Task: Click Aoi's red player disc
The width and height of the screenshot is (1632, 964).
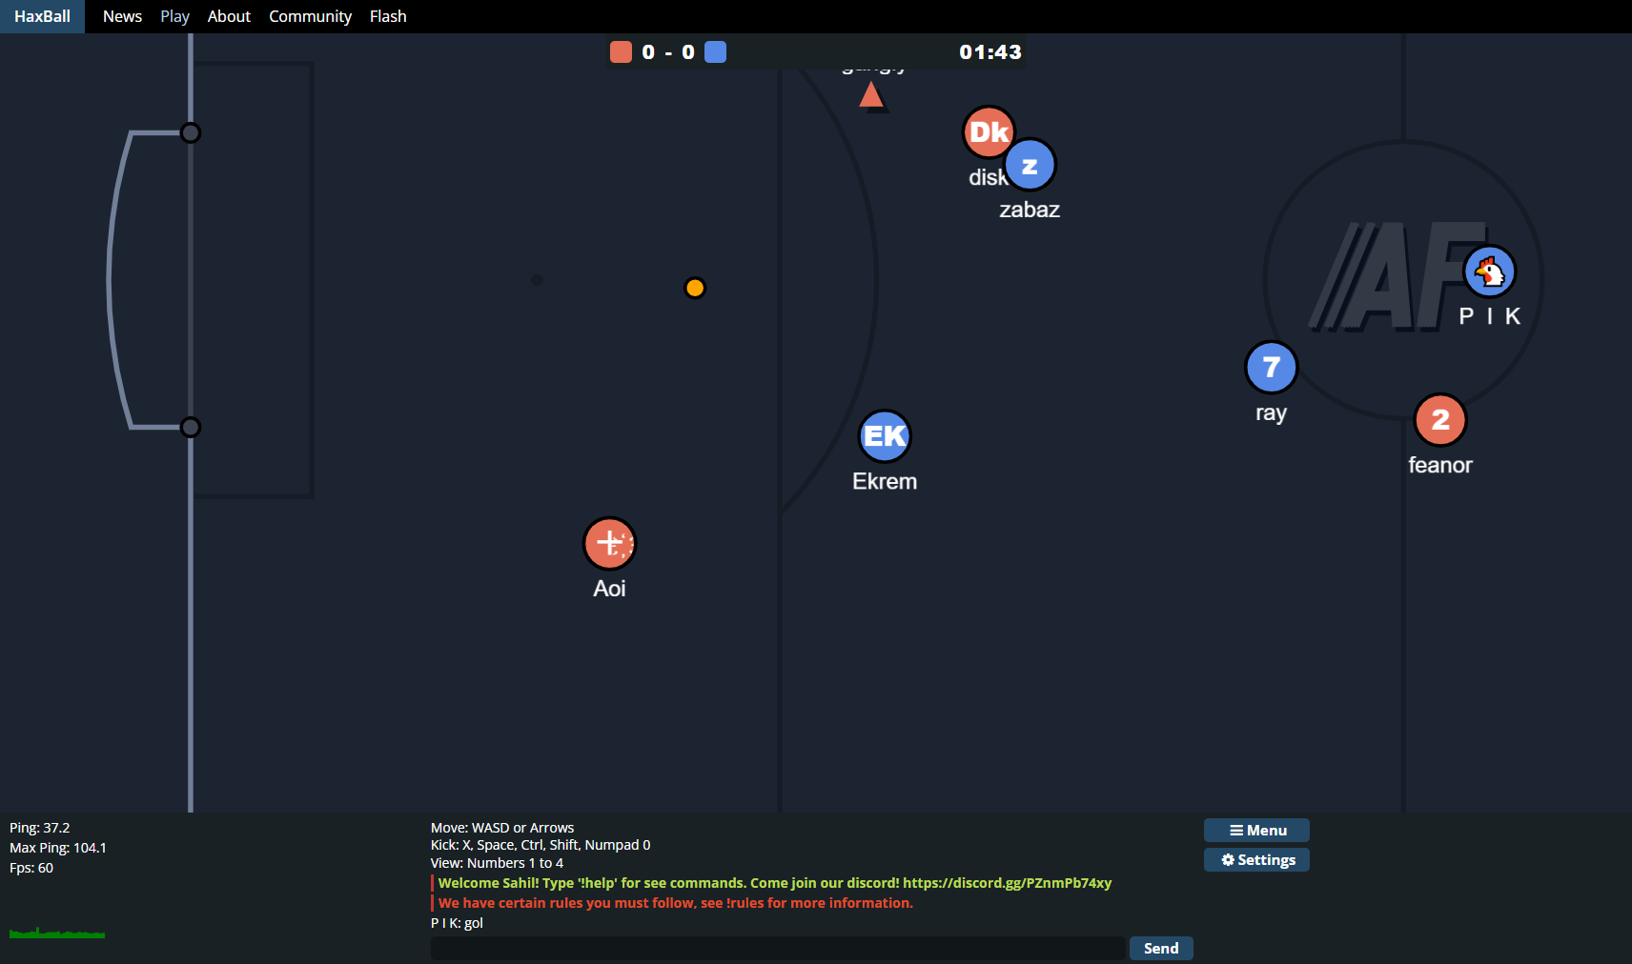Action: pyautogui.click(x=609, y=543)
